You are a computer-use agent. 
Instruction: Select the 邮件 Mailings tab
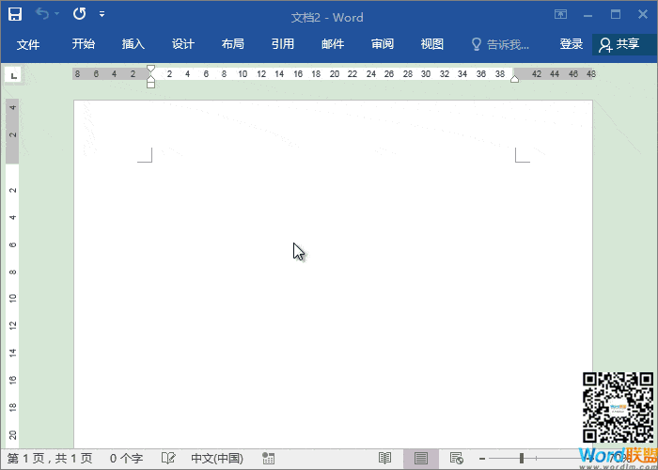click(333, 43)
